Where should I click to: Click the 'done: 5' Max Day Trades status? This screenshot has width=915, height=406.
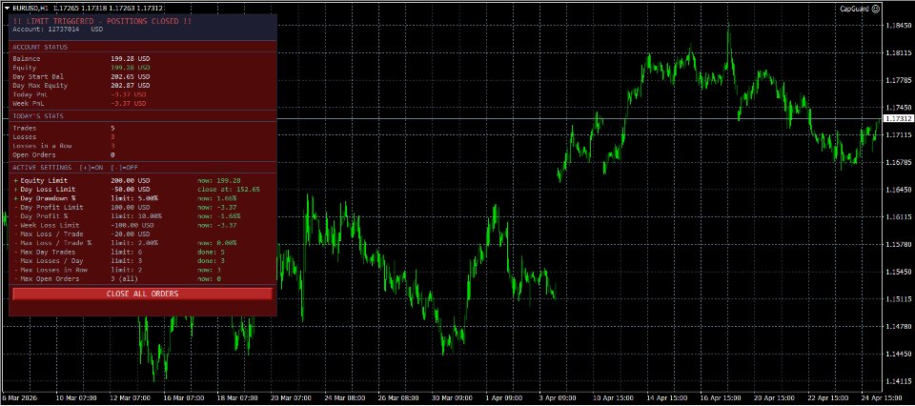[x=212, y=252]
